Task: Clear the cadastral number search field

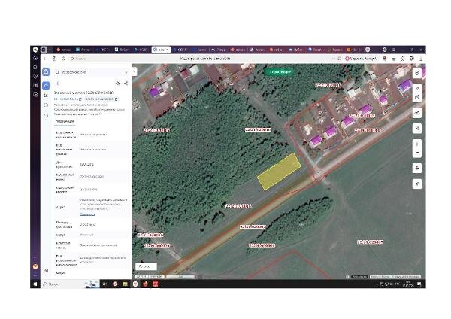Action: 126,72
